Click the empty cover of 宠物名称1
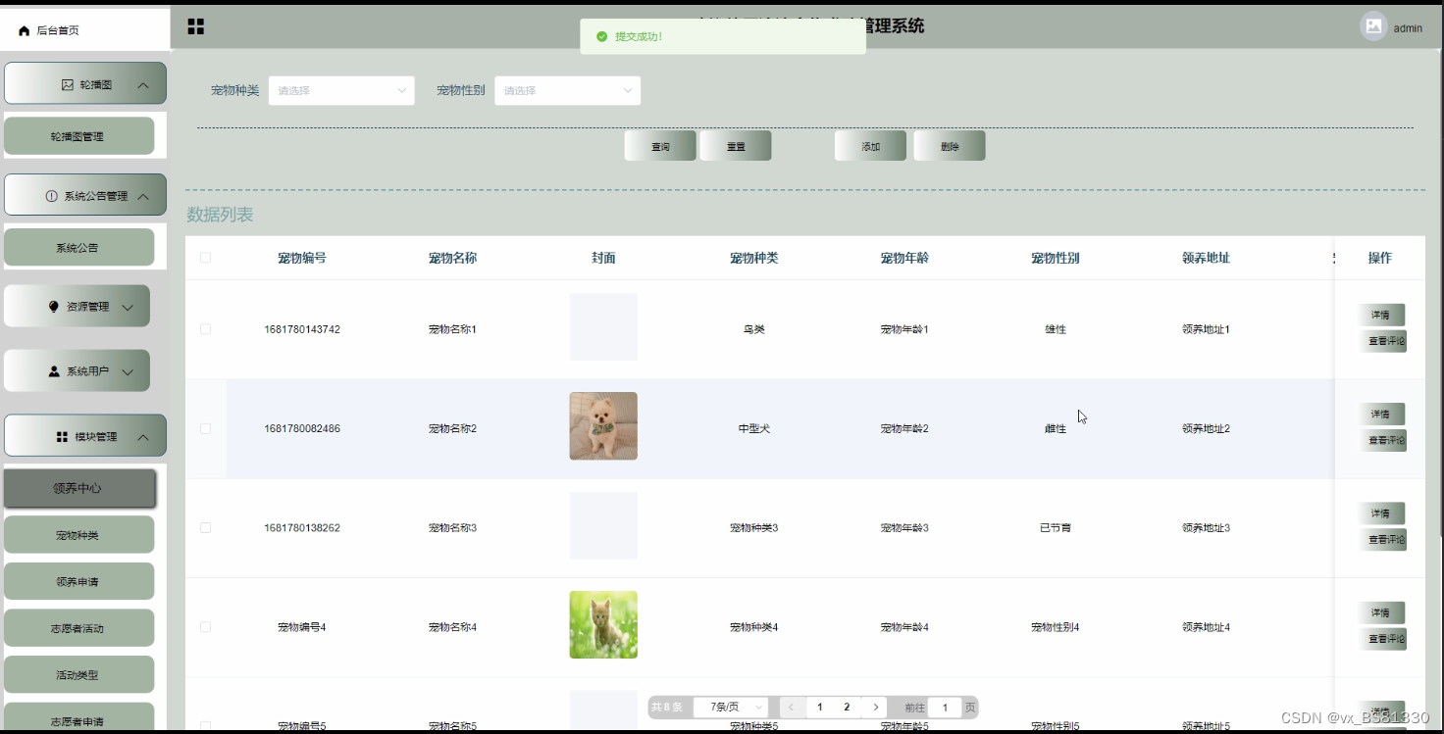 [603, 327]
